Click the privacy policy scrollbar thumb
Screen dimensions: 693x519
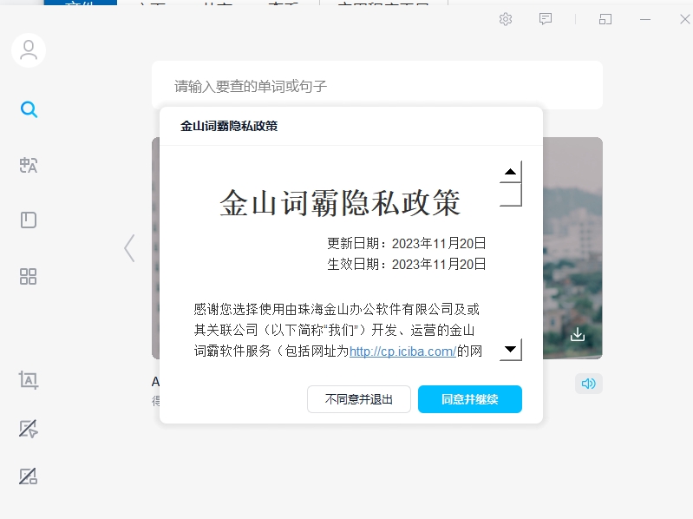click(511, 194)
